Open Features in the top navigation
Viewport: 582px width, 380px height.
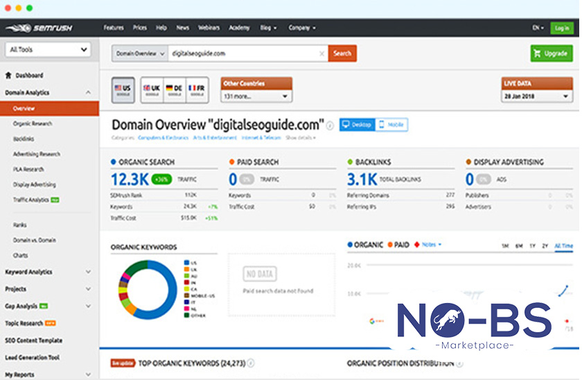coord(114,28)
